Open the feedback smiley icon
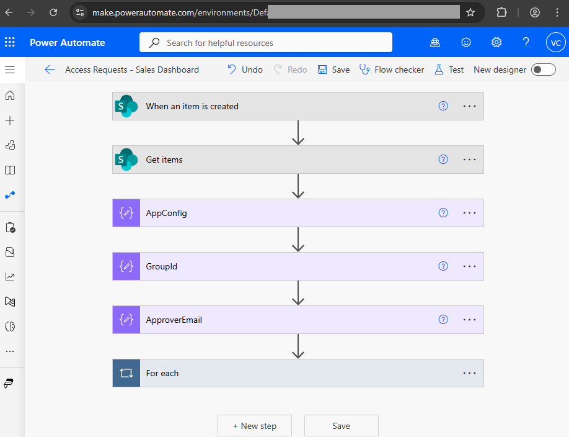Image resolution: width=569 pixels, height=437 pixels. click(466, 43)
